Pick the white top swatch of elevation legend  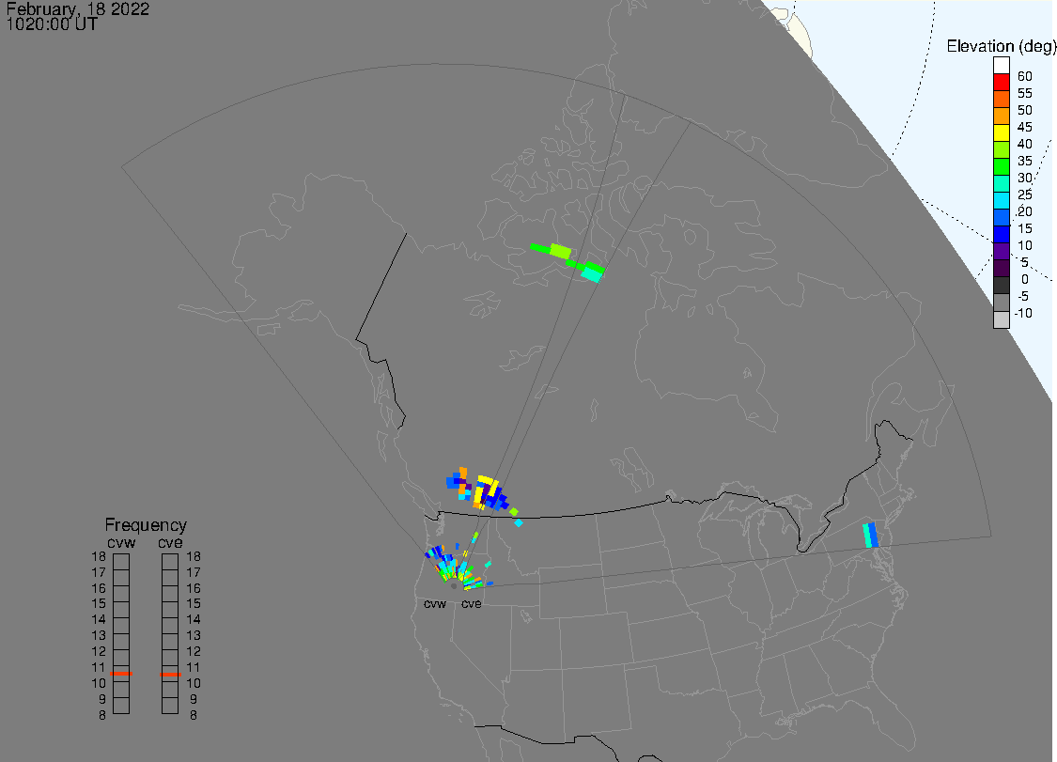click(x=1002, y=66)
